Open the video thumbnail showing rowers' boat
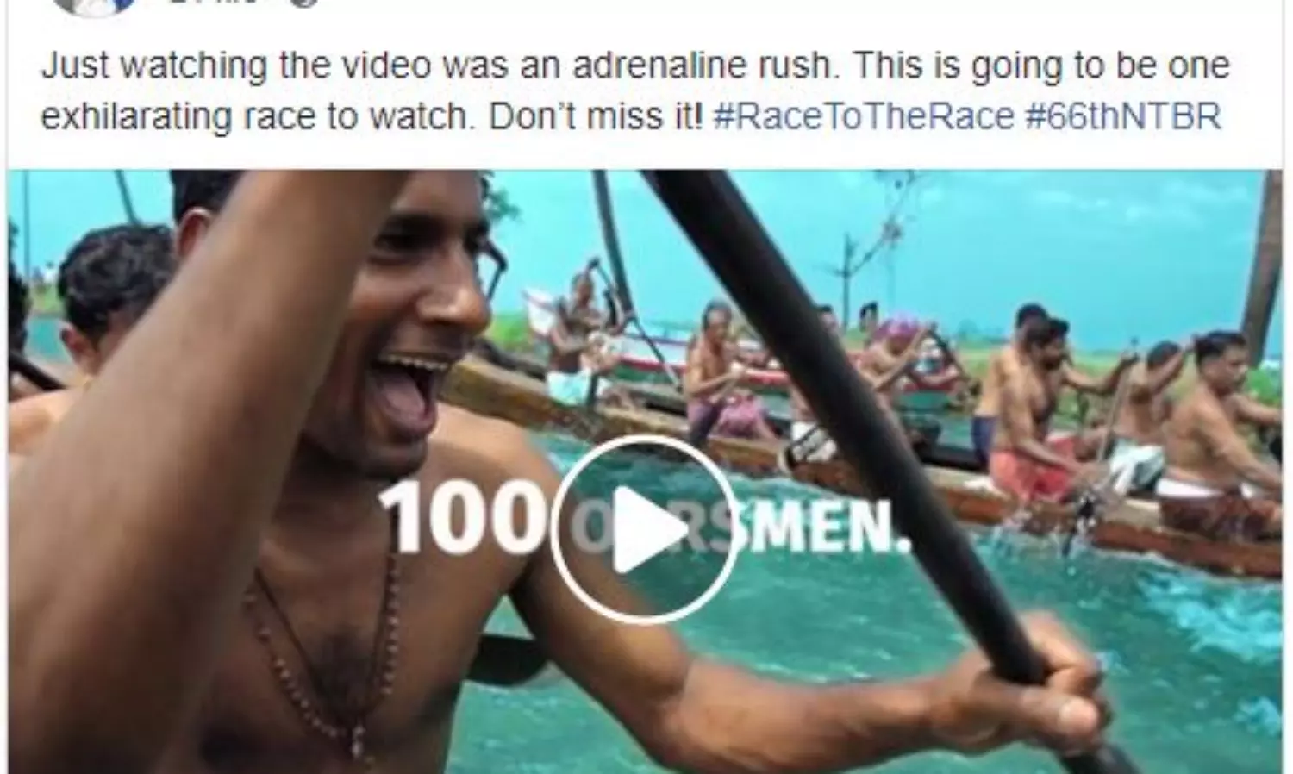The height and width of the screenshot is (774, 1293). pyautogui.click(x=645, y=471)
